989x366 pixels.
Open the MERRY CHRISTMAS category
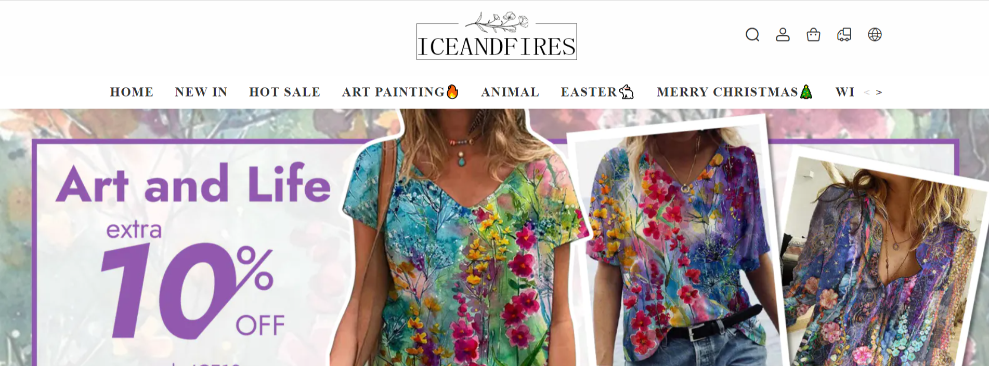coord(727,92)
